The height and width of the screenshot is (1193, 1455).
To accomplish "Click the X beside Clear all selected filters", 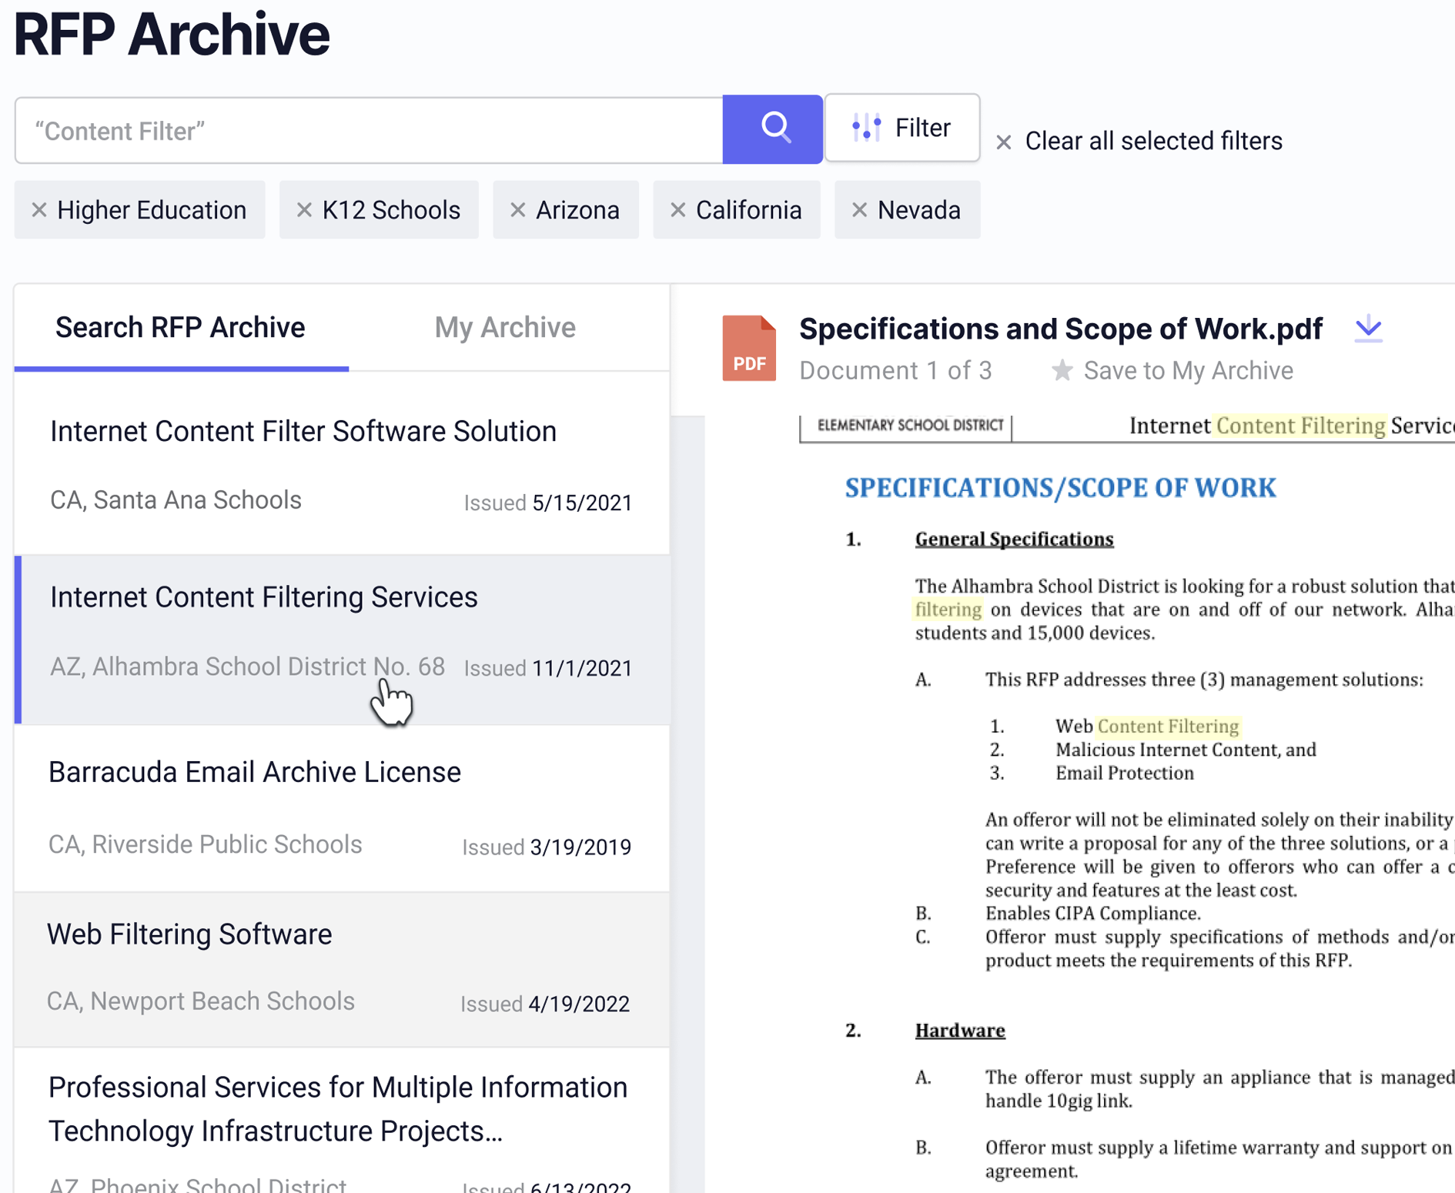I will point(1003,142).
